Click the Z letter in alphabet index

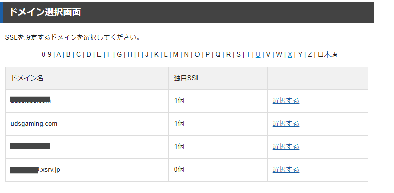[x=310, y=54]
